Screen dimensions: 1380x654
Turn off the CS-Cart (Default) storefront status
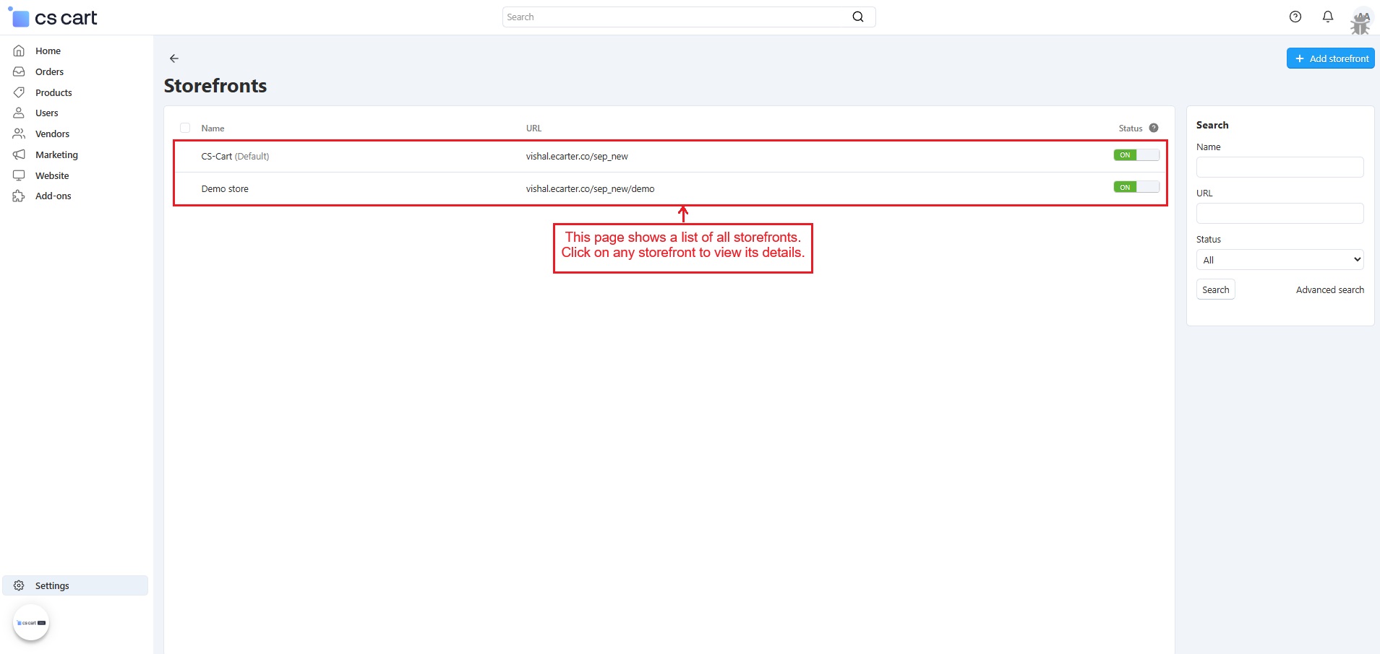pos(1136,155)
